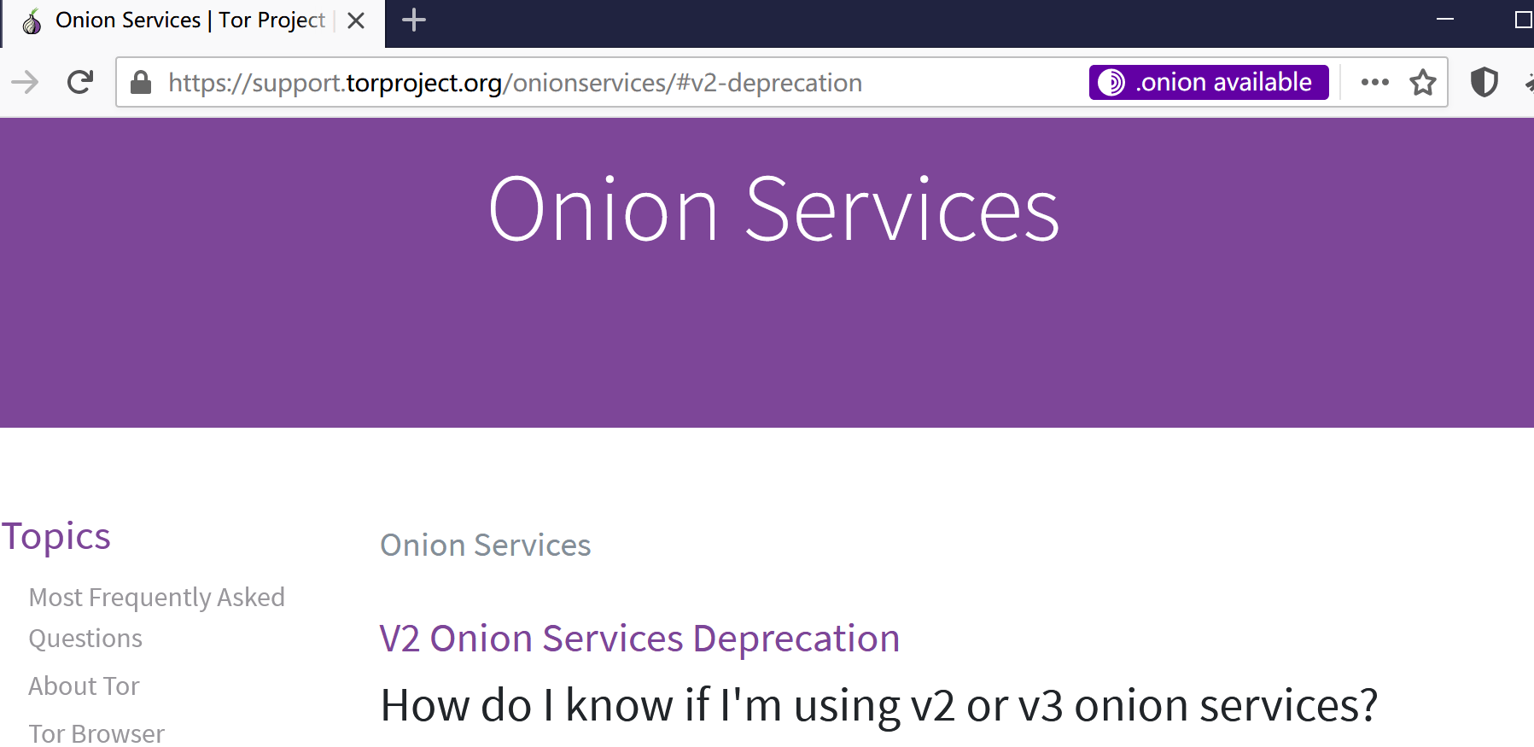Screen dimensions: 1534x747
Task: Minimize the browser window
Action: (x=1444, y=20)
